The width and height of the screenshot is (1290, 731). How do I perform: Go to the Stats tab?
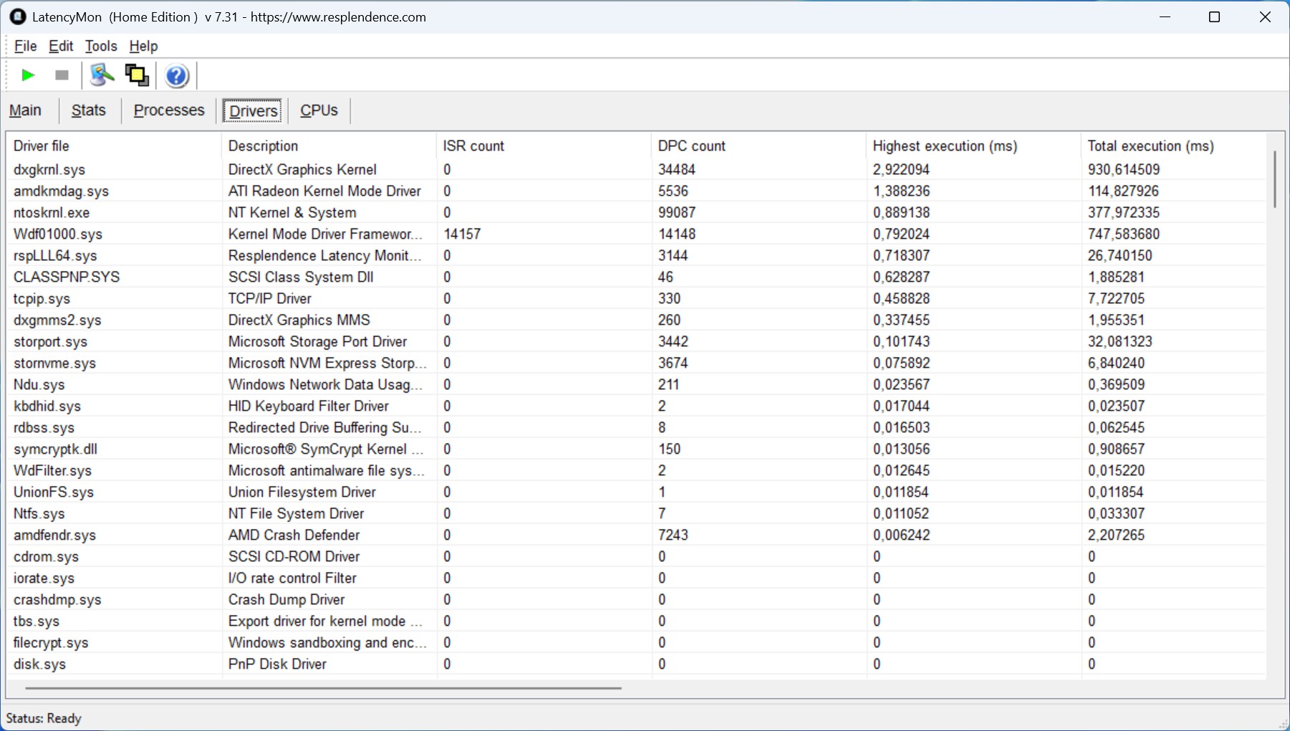coord(89,110)
